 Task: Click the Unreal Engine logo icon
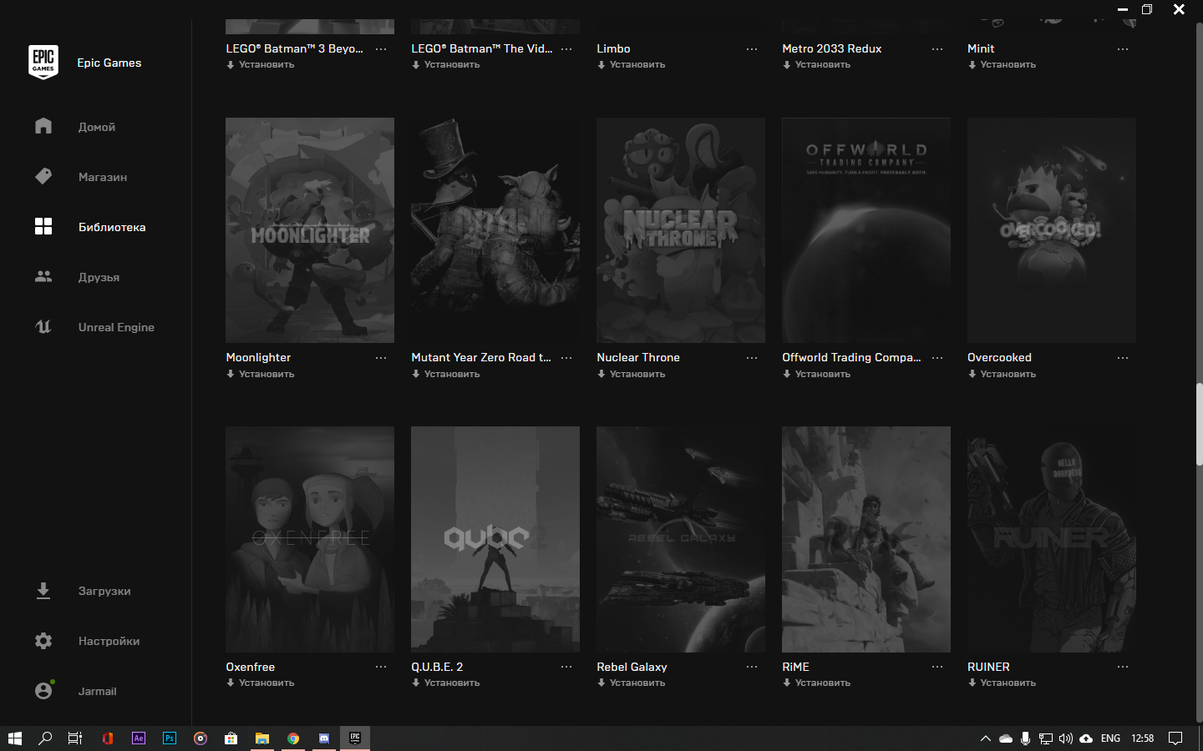click(x=43, y=326)
